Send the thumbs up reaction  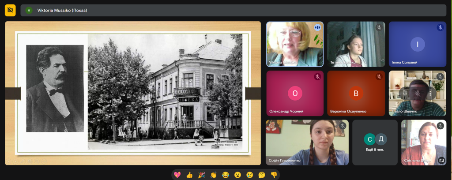190,175
